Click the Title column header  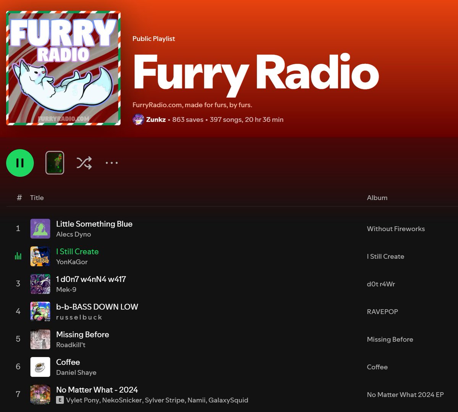(x=37, y=198)
